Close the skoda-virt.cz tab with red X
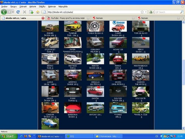This screenshot has height=139, width=185. (43, 18)
